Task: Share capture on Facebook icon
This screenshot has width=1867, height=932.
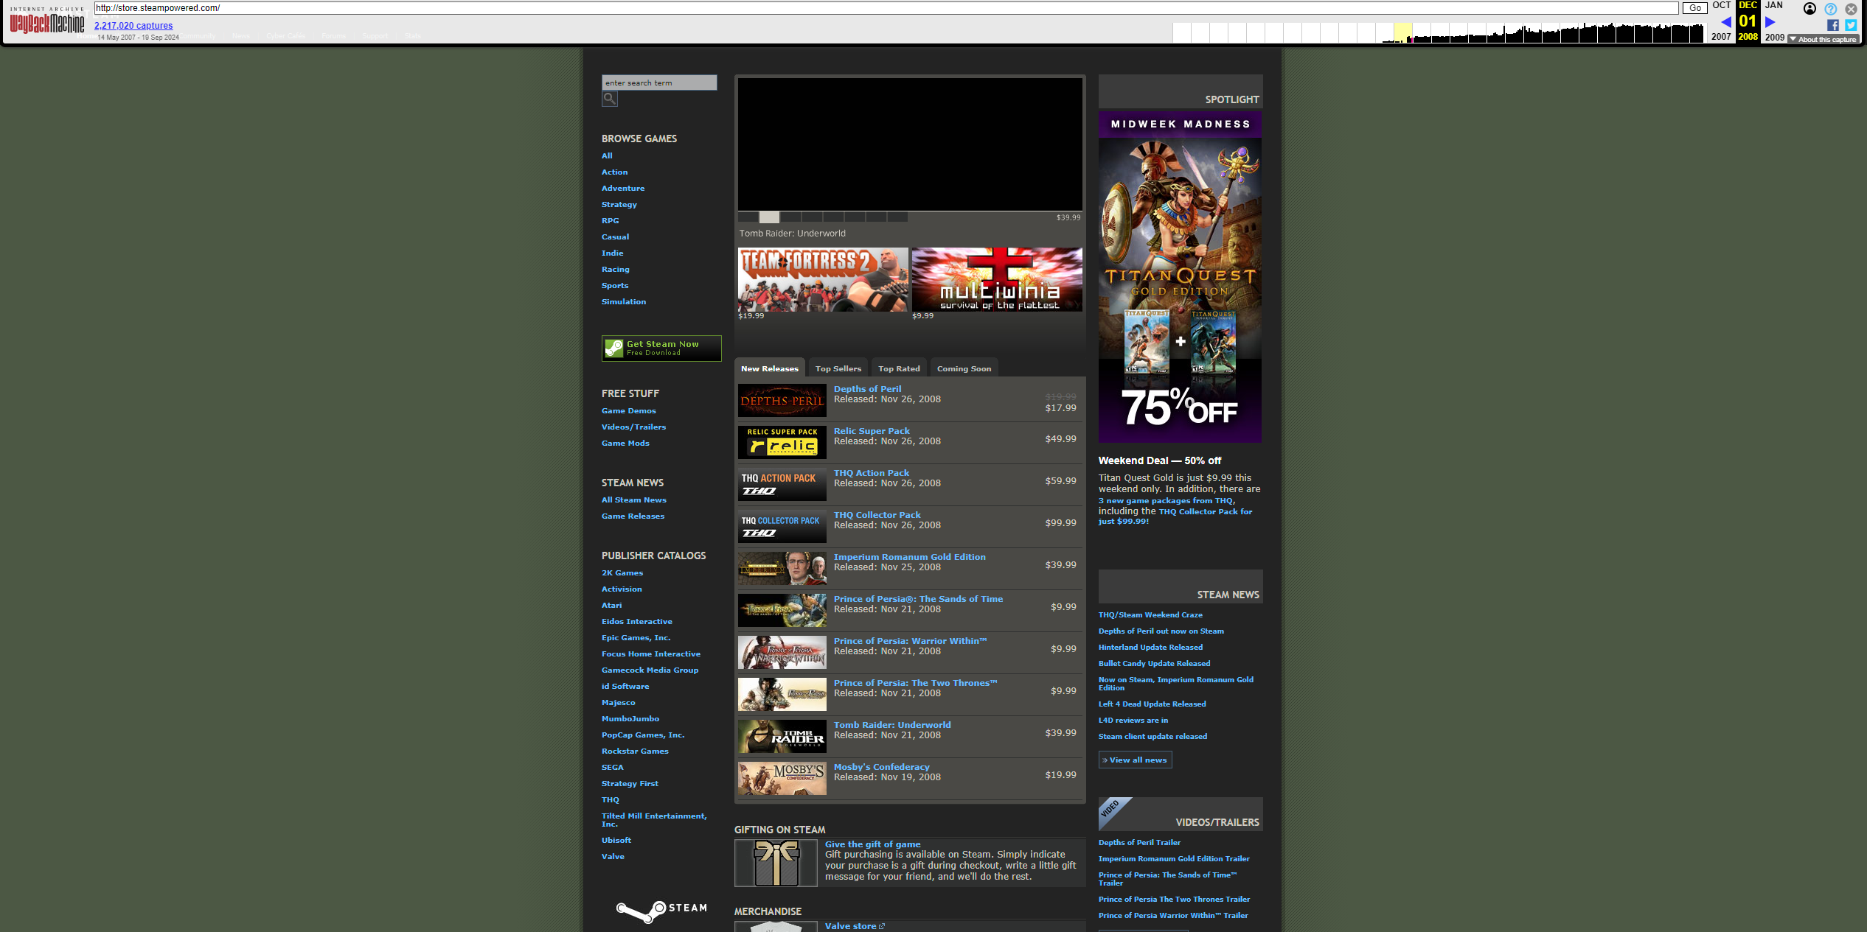Action: coord(1833,25)
